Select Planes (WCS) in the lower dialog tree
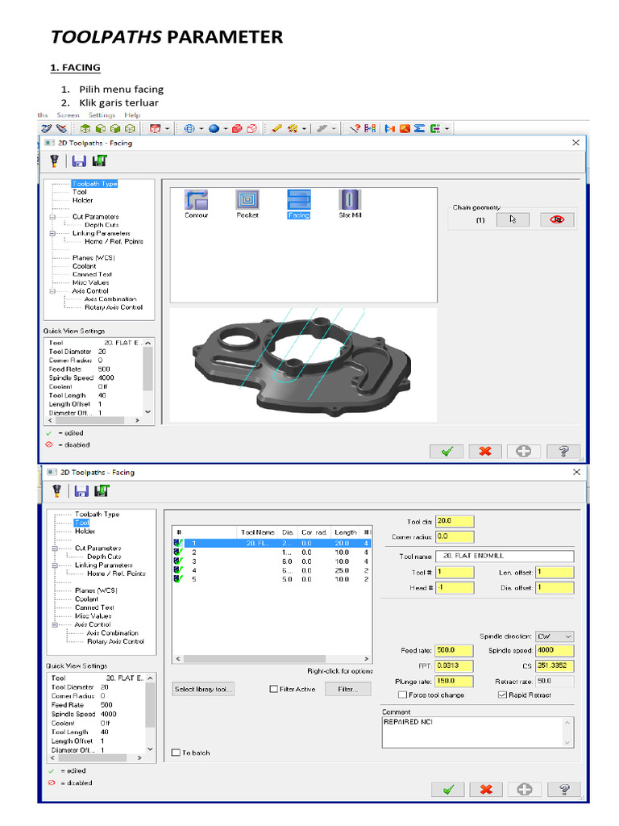The width and height of the screenshot is (619, 826). point(96,590)
